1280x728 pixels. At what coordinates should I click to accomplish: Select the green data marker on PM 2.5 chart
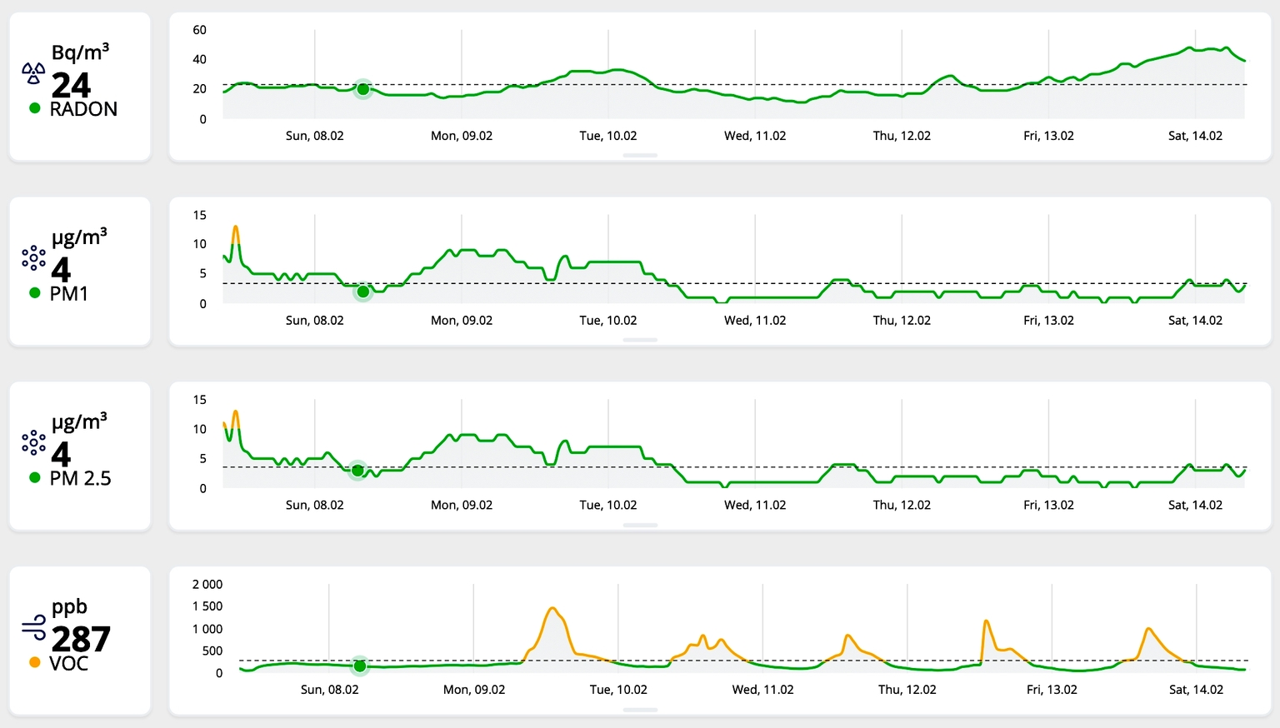tap(357, 471)
